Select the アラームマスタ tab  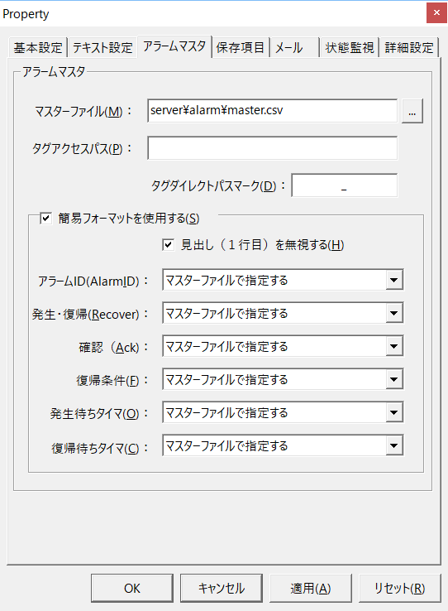coord(174,46)
